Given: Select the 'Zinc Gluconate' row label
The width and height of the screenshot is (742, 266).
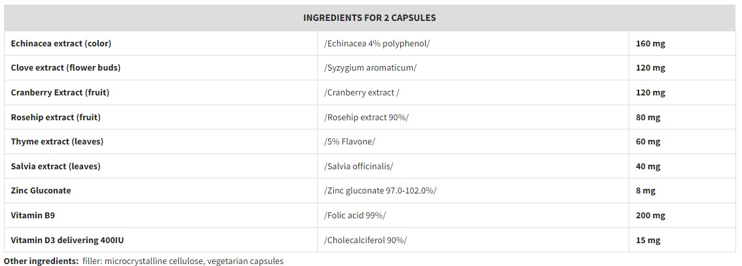Looking at the screenshot, I should pyautogui.click(x=41, y=191).
